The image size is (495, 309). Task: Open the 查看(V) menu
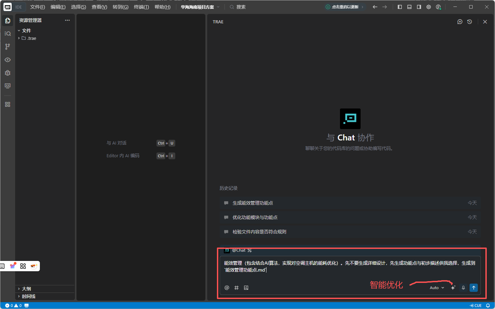99,7
